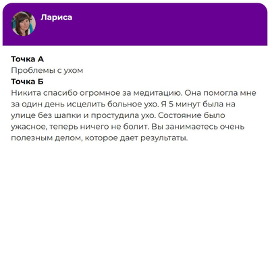Click 'ужасное, теперь ничего не болит'
This screenshot has height=267, width=270.
(80, 127)
